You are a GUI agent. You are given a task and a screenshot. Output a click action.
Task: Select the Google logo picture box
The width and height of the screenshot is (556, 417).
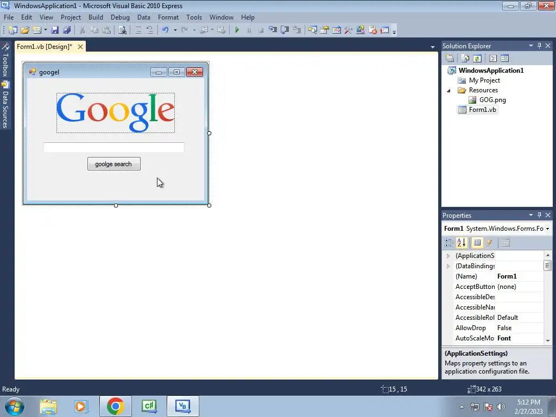116,113
